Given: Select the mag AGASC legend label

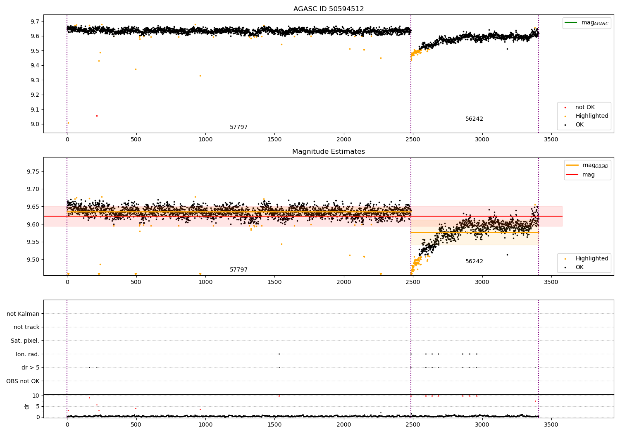Looking at the screenshot, I should pyautogui.click(x=595, y=23).
